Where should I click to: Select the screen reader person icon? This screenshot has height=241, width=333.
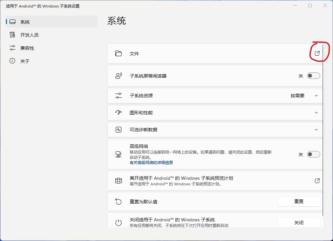pyautogui.click(x=119, y=76)
